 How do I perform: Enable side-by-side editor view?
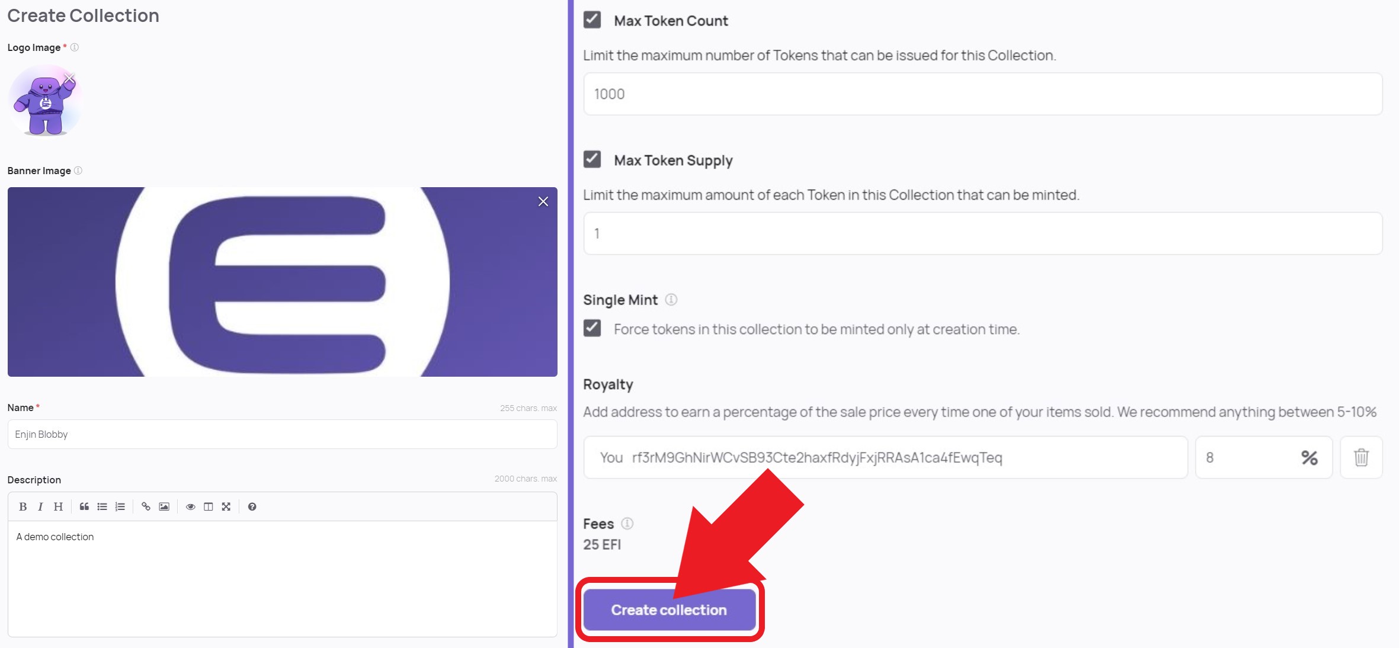click(208, 506)
